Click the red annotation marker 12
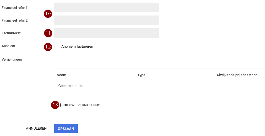265x136 pixels. (x=48, y=47)
